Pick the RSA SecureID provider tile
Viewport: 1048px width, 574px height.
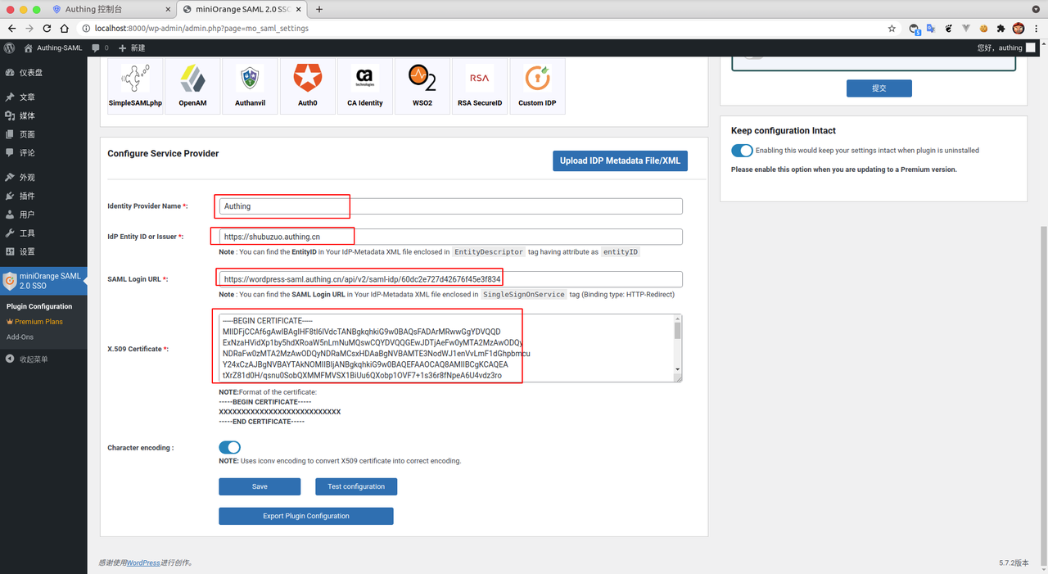[480, 85]
